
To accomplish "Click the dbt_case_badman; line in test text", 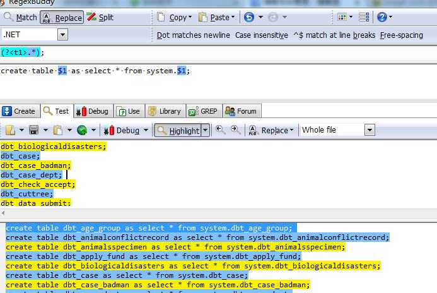I will 36,165.
